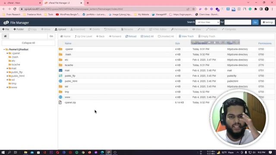Click the search text field in header
The width and height of the screenshot is (276, 155).
point(238,22)
